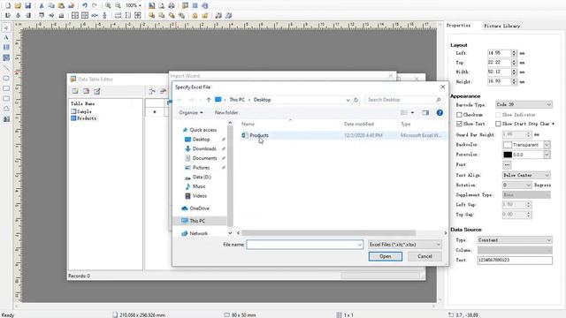Click the File name input field
The width and height of the screenshot is (566, 318).
click(x=304, y=245)
